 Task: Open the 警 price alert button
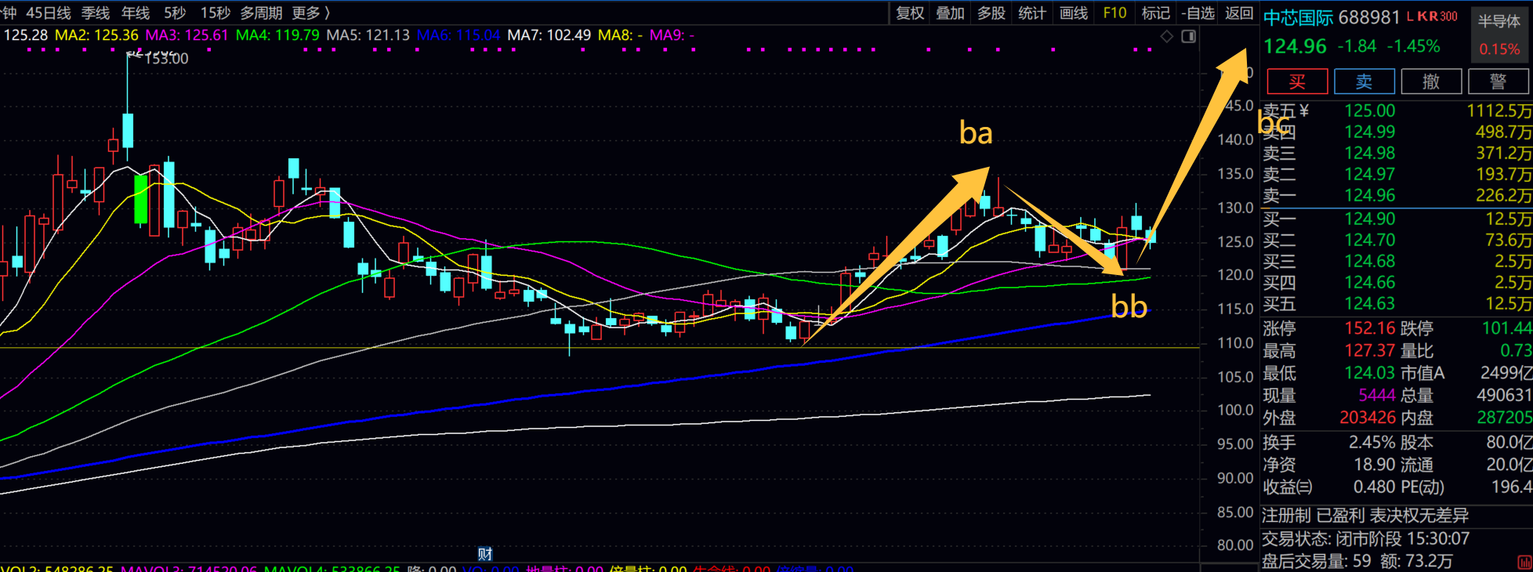[x=1498, y=81]
